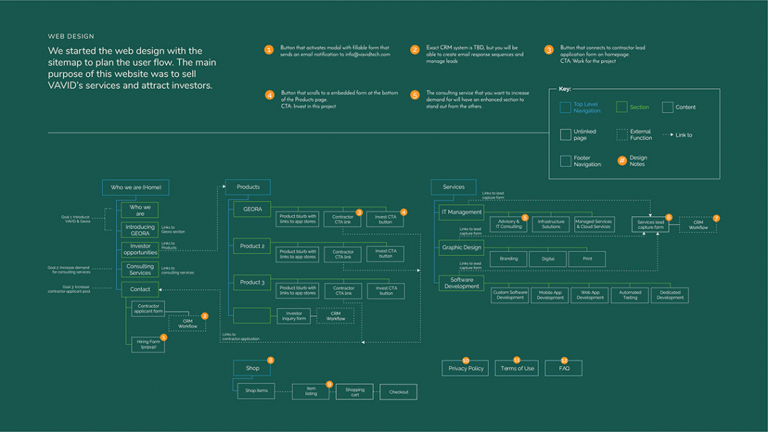The height and width of the screenshot is (432, 768).
Task: Click orange badge 12 above FAQ
Action: (565, 361)
